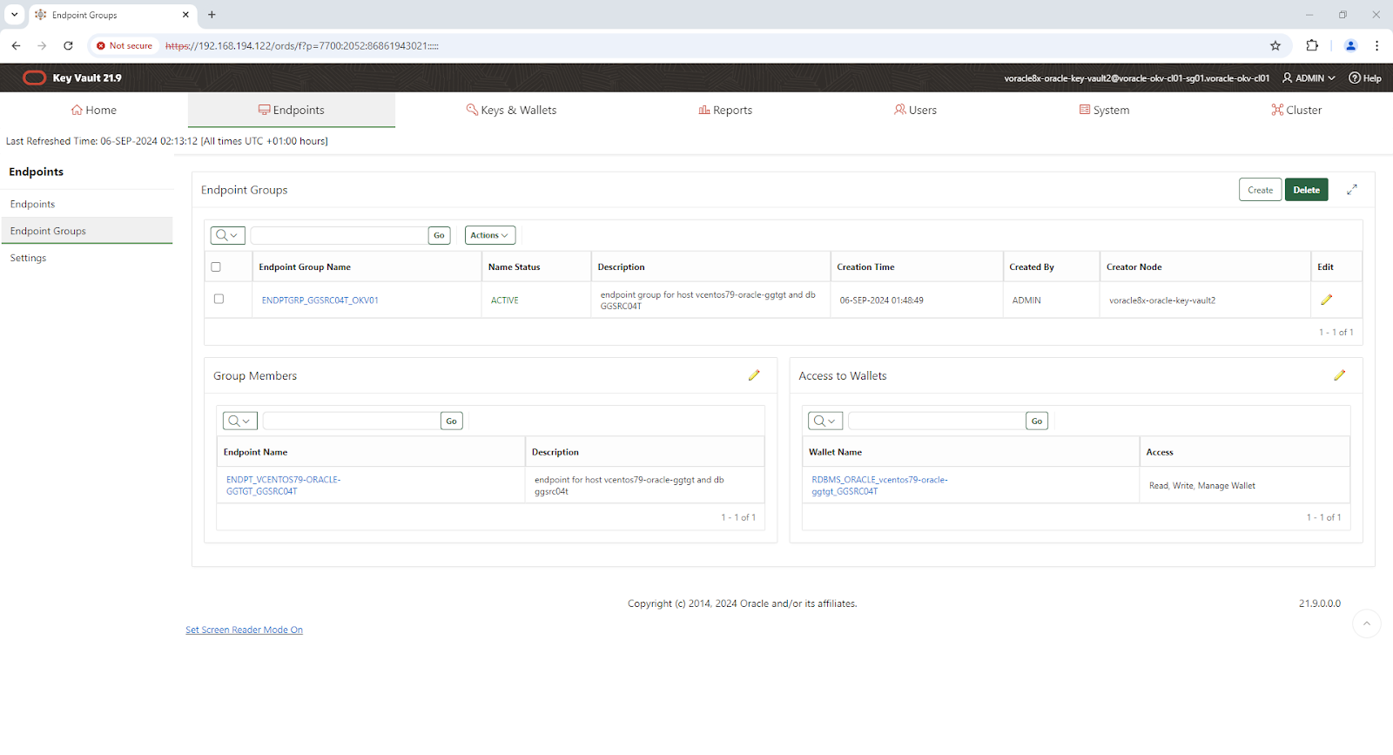The image size is (1393, 755).
Task: Focus the Endpoint Groups search field
Action: point(339,235)
